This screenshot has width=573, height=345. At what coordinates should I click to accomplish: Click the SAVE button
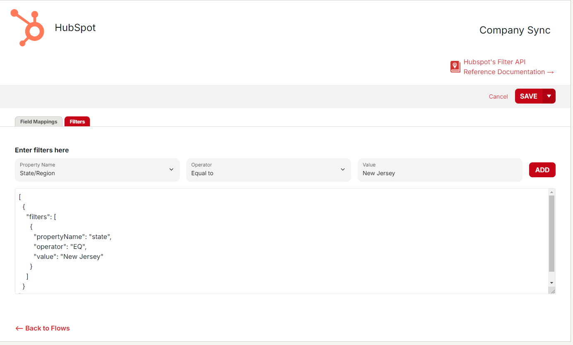(529, 96)
